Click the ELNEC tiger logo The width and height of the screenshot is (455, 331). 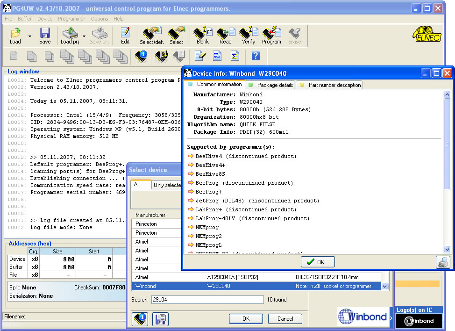[x=427, y=34]
